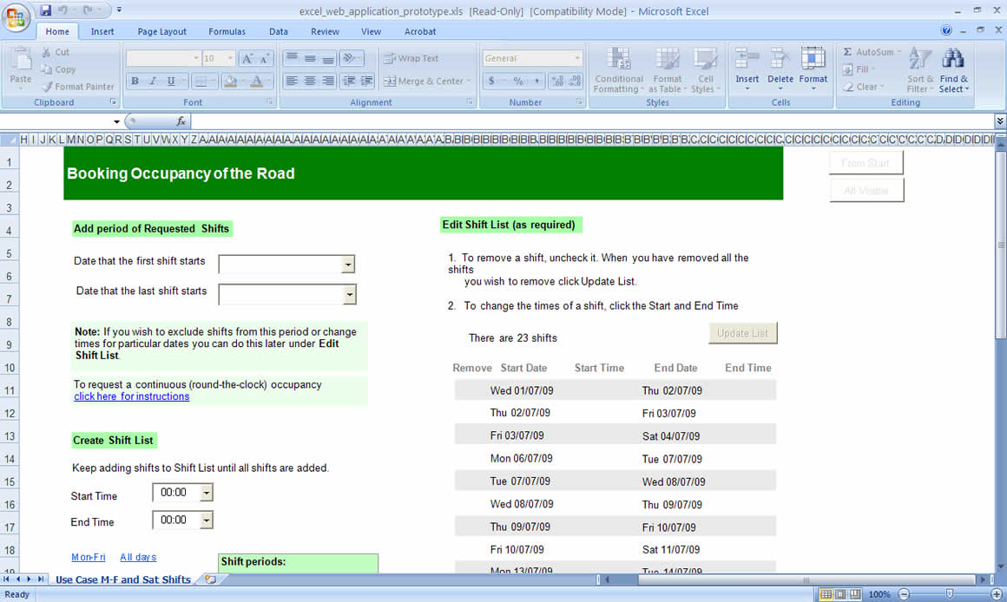Click the Insert cells icon
Image resolution: width=1007 pixels, height=602 pixels.
click(747, 68)
